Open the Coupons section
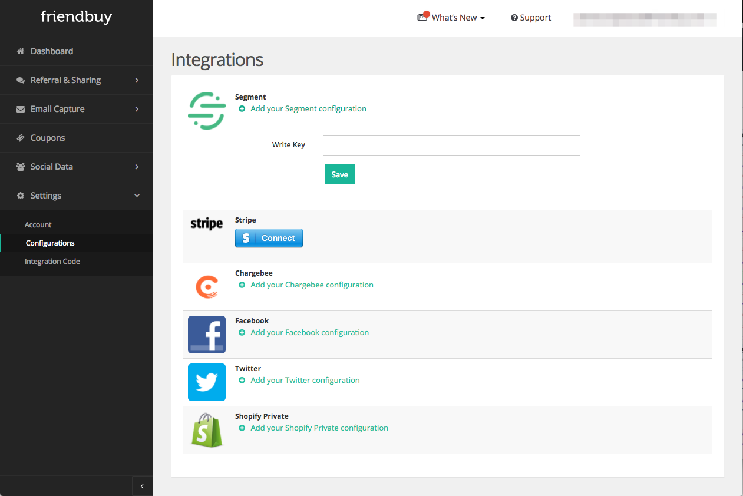743x496 pixels. pos(48,138)
